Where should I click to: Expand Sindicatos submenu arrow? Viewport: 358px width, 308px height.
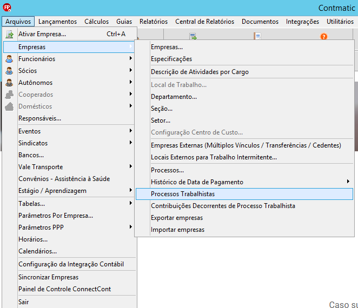130,142
